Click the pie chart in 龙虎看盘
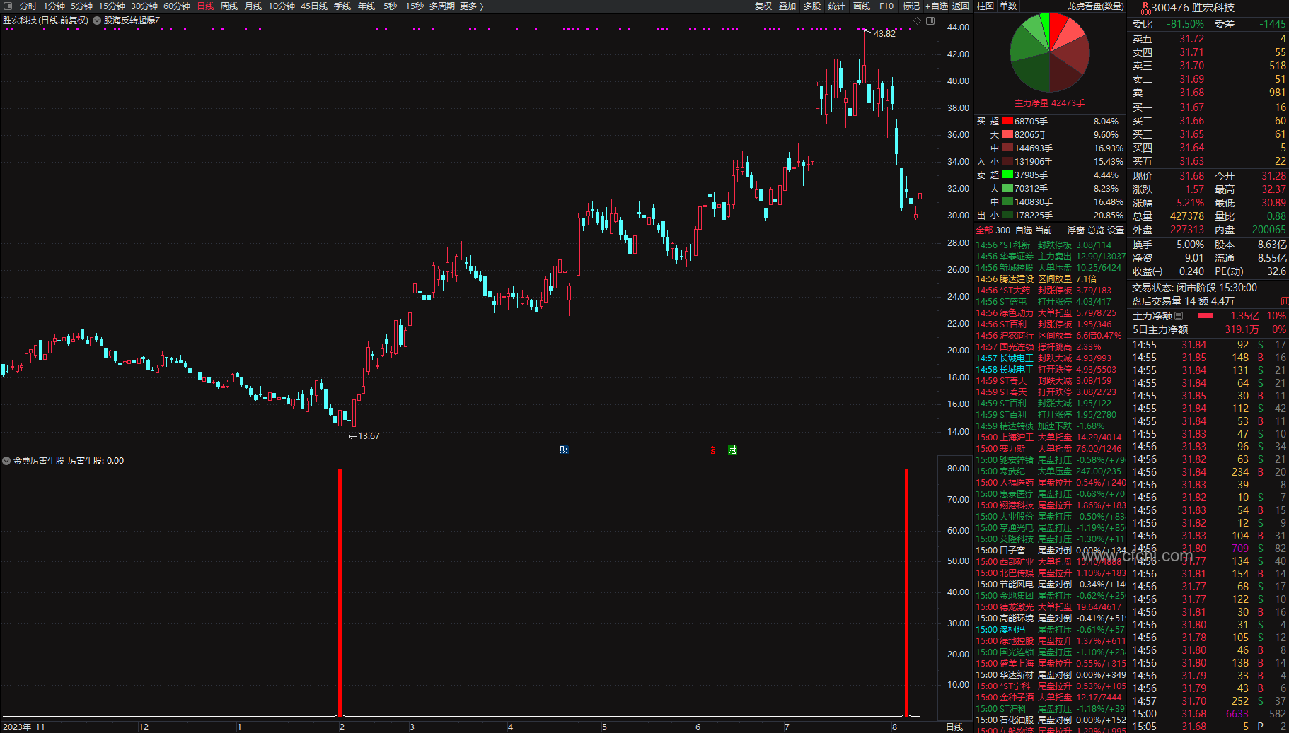 click(1049, 52)
